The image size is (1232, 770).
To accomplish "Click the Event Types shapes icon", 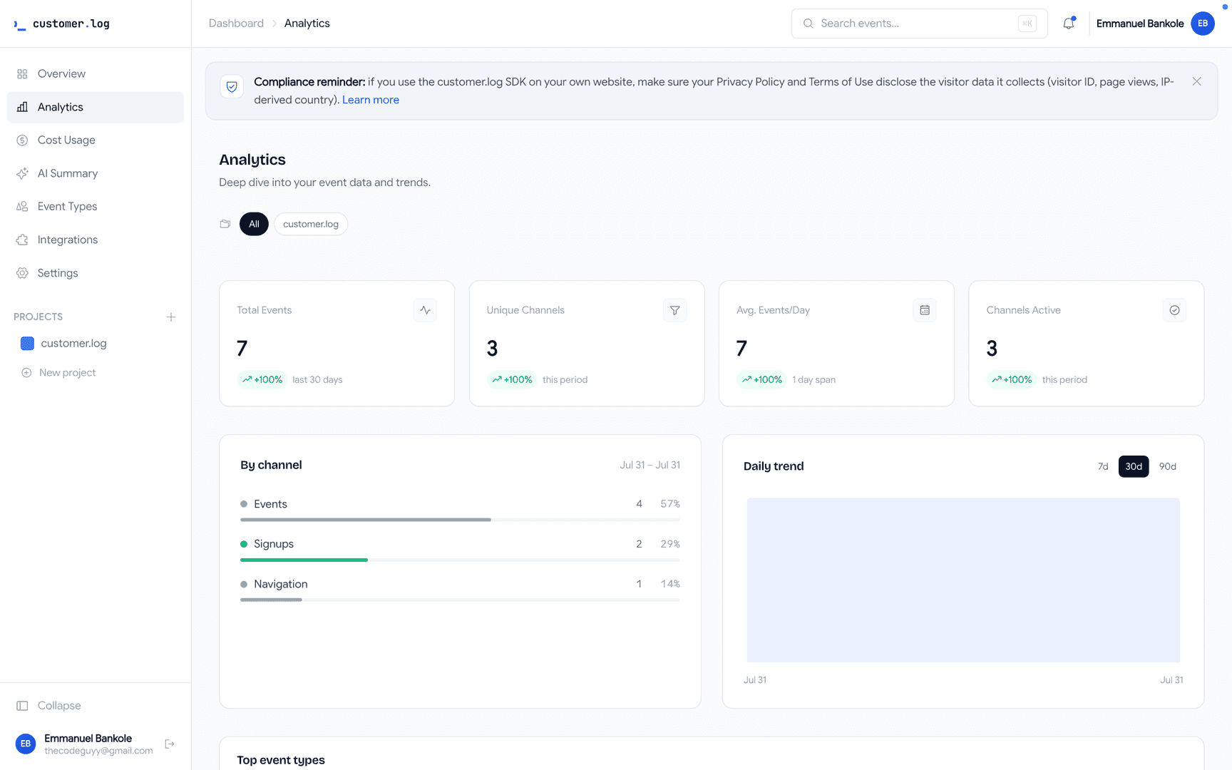I will 22,207.
